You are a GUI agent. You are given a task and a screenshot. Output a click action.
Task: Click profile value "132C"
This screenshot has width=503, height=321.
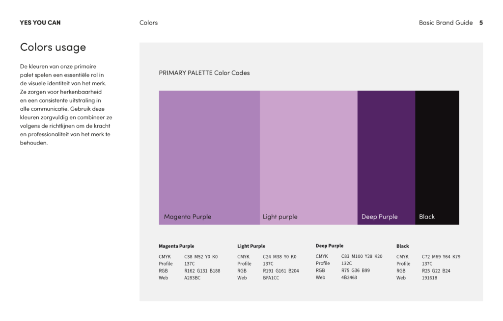(x=346, y=263)
